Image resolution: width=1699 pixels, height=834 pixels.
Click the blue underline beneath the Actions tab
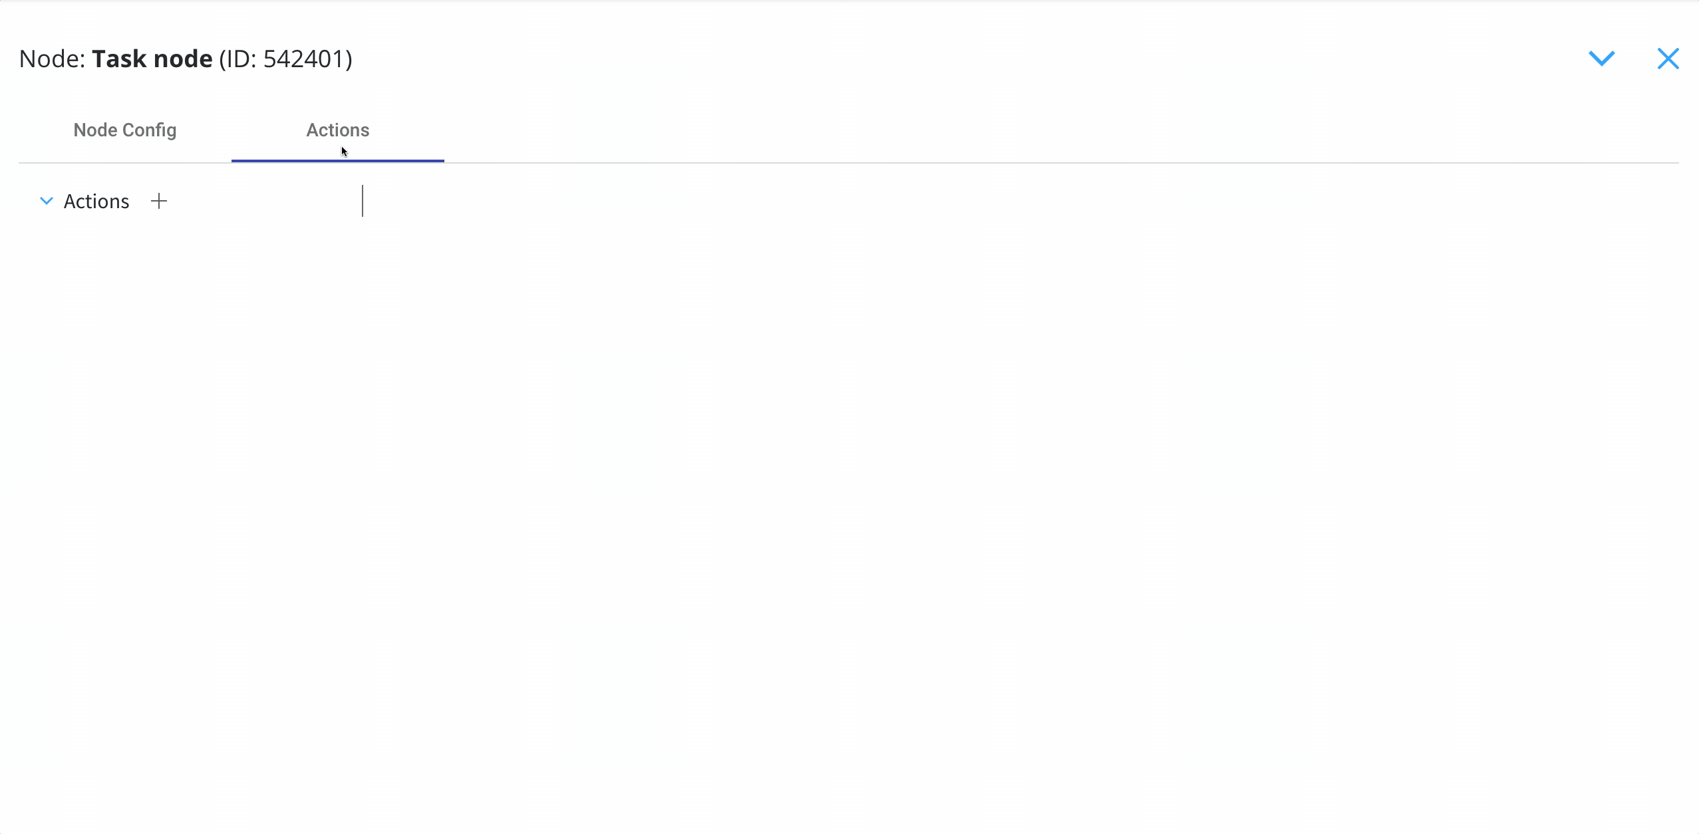click(338, 160)
